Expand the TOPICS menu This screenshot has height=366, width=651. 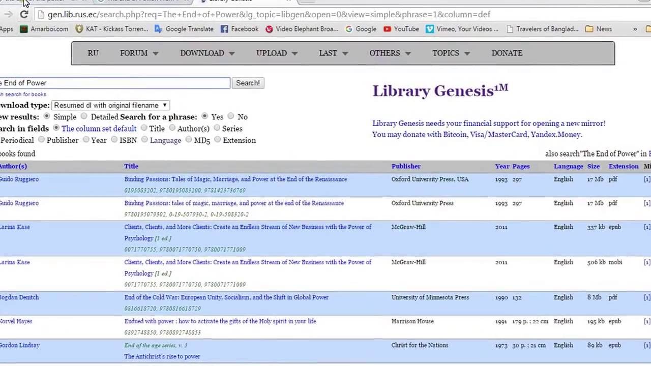coord(451,53)
